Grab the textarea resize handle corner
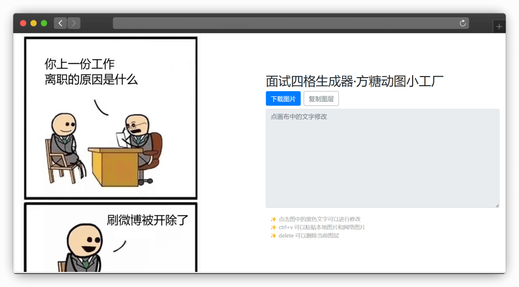 [x=497, y=205]
